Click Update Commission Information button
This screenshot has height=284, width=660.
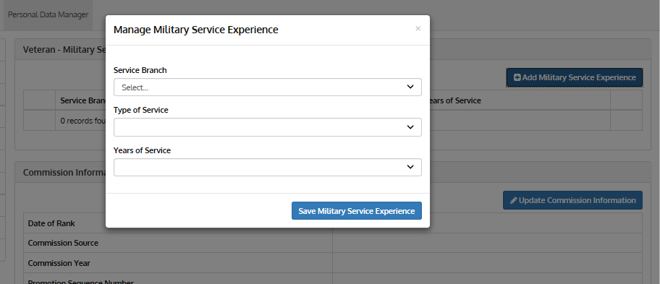572,200
